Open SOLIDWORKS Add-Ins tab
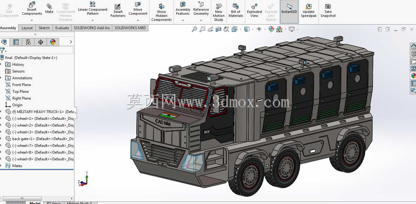Viewport: 416px width, 204px height. click(92, 28)
